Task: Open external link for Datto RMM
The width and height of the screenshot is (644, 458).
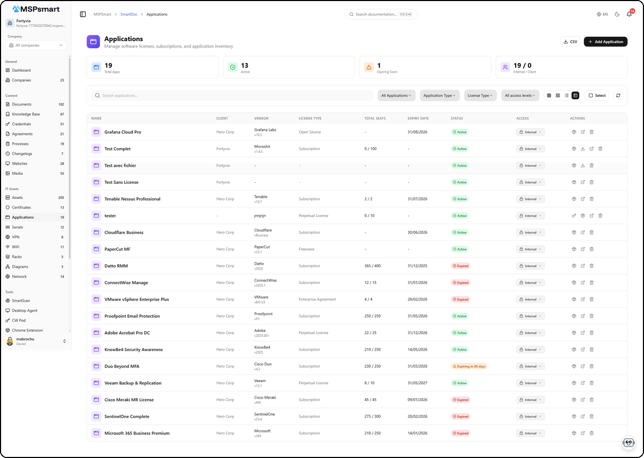Action: click(582, 266)
